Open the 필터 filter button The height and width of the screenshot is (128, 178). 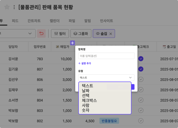pos(60,33)
